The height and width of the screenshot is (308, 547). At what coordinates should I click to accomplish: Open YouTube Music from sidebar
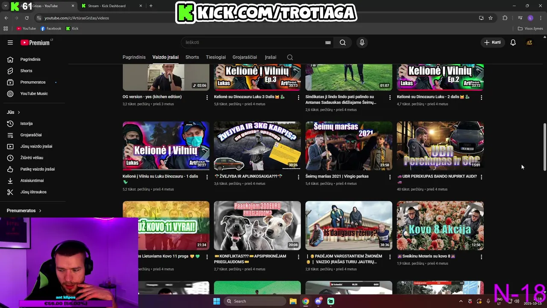34,94
